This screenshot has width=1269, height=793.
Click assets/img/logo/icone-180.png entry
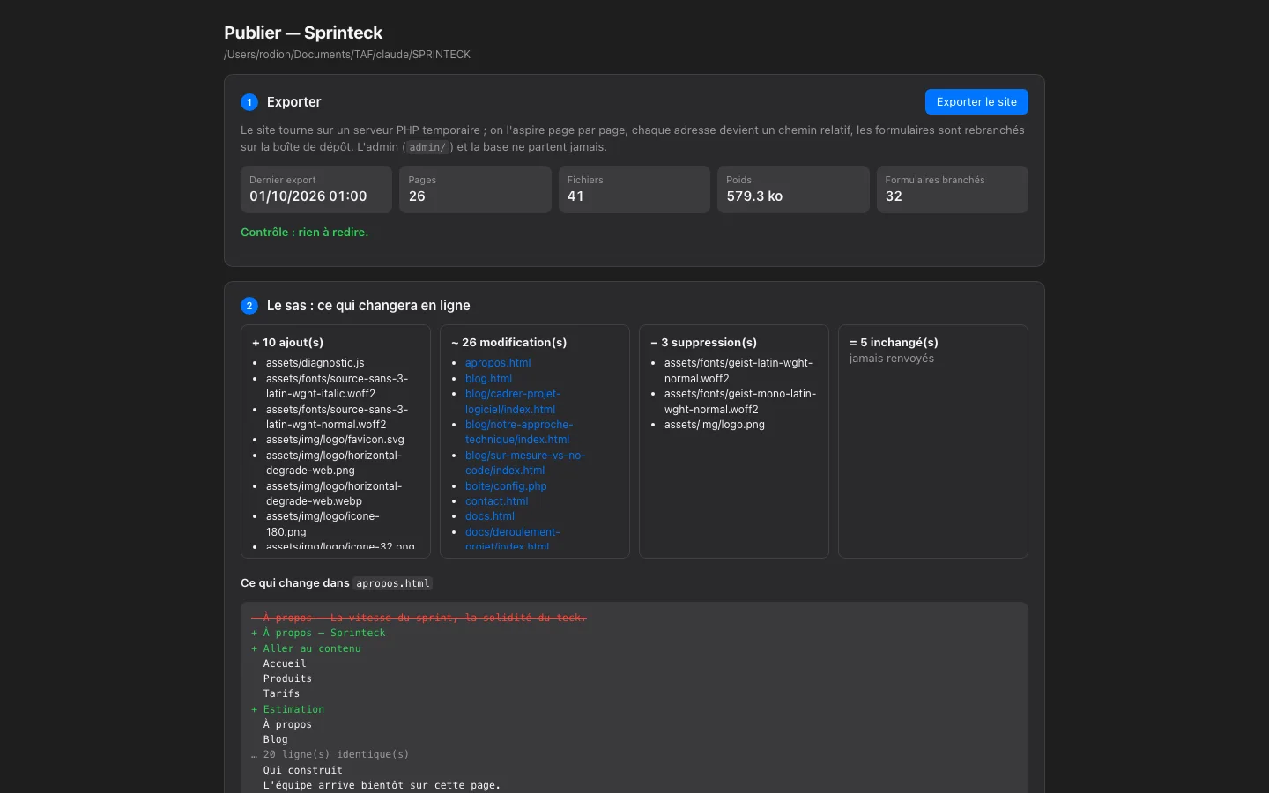pos(323,524)
